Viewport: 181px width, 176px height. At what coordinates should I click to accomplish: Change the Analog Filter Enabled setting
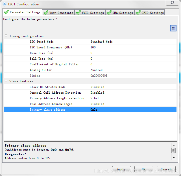pos(133,70)
